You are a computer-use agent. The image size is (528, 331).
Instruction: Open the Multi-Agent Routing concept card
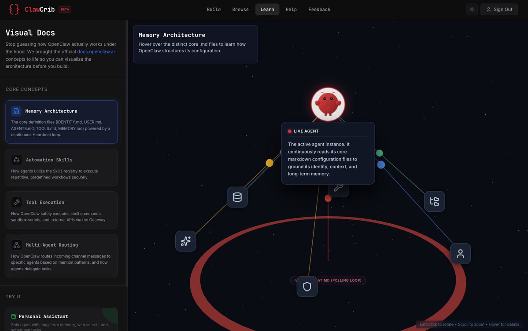tap(62, 256)
